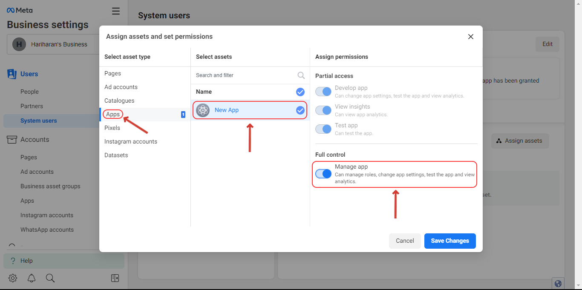
Task: Click the Users section icon
Action: pos(12,74)
